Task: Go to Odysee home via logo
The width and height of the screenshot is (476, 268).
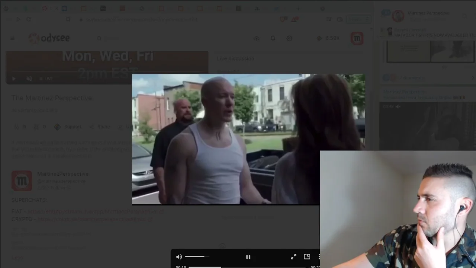Action: [49, 38]
